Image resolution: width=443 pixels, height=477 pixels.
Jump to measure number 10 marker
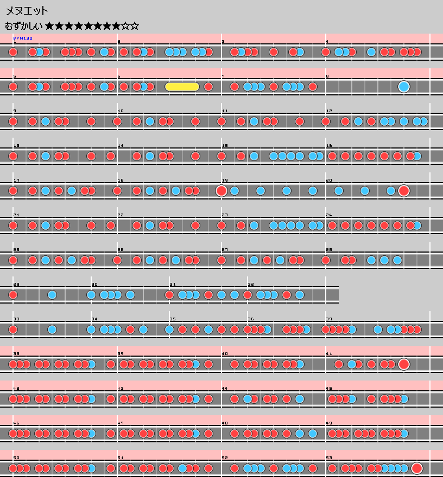coord(121,111)
